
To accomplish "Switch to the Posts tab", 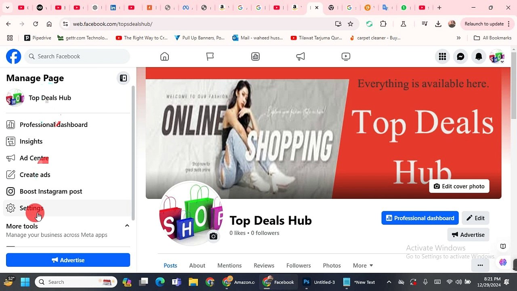I will point(170,266).
